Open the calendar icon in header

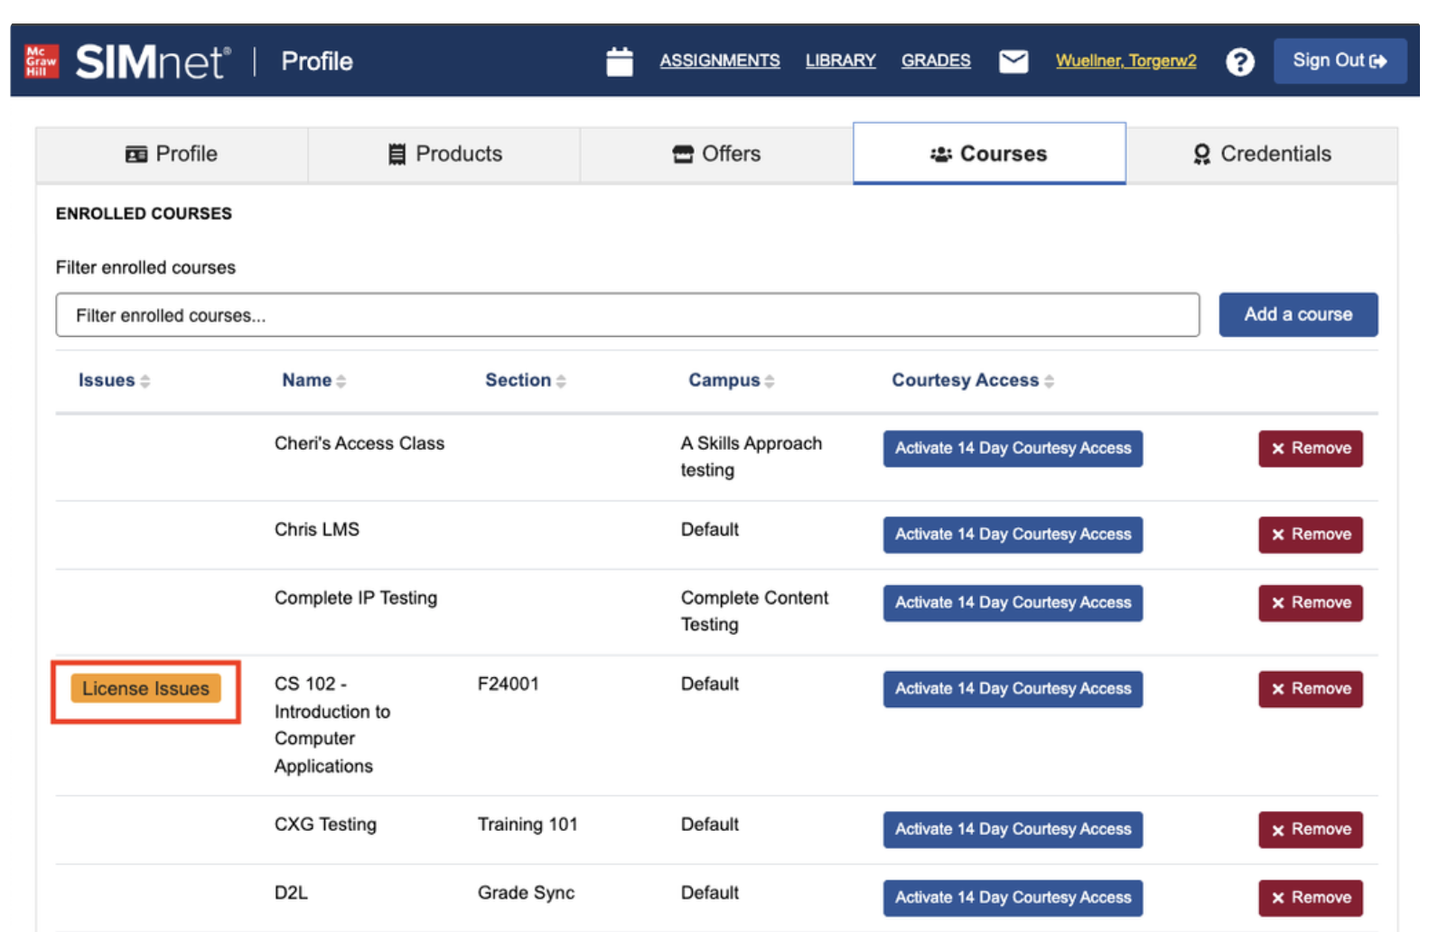619,61
